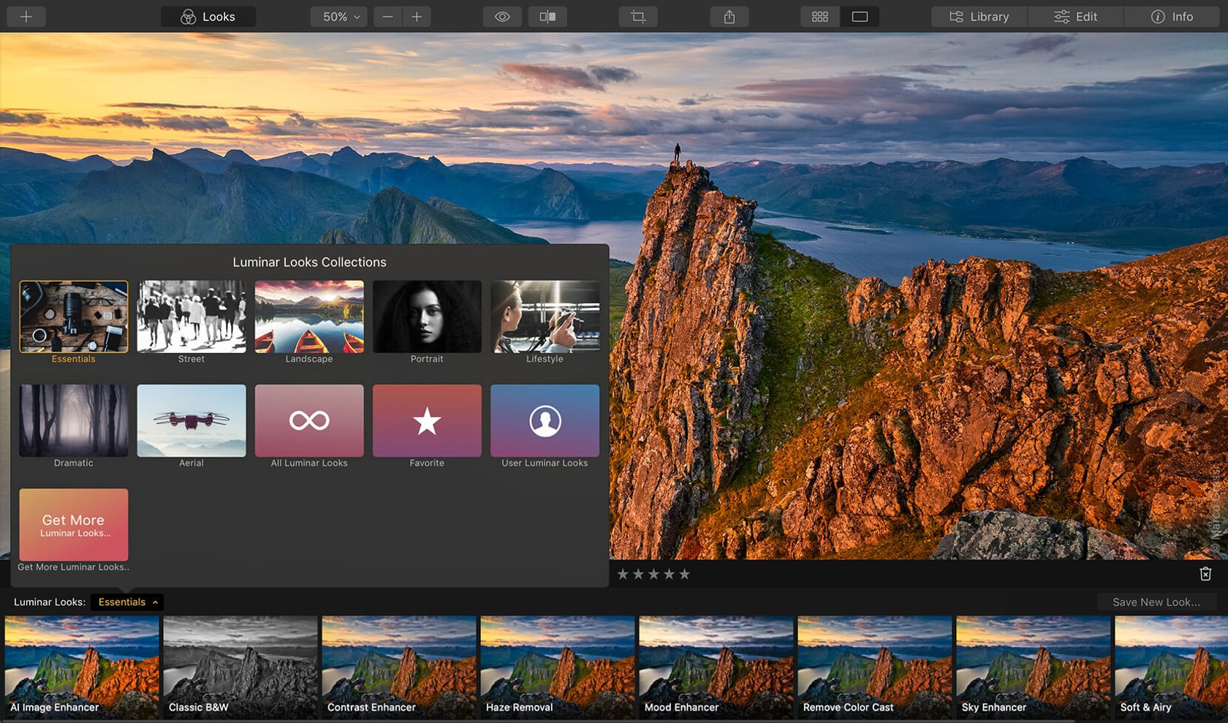
Task: Click the eye icon to preview original
Action: [501, 16]
